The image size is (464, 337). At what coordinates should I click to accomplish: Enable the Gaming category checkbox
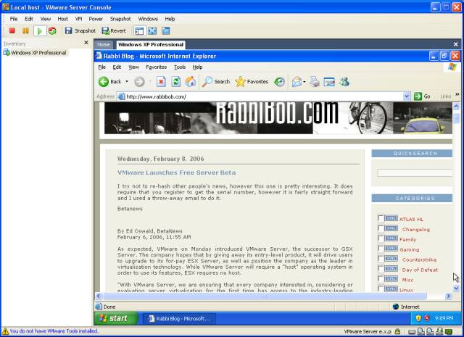381,249
